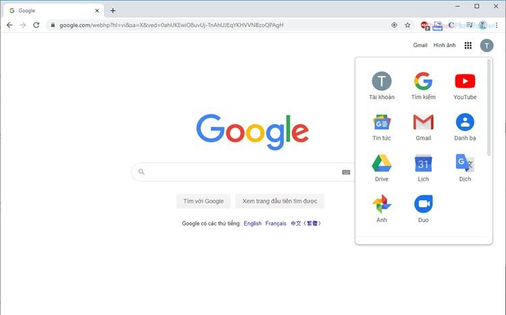Toggle the Google apps grid launcher
Screen dimensions: 506x315
[x=468, y=45]
